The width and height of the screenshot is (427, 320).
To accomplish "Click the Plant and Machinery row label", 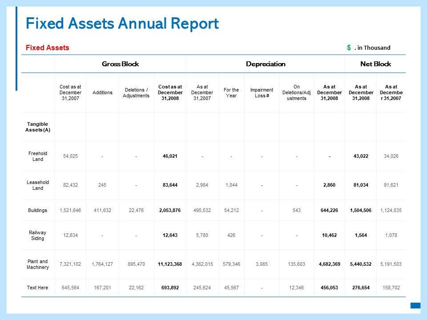I will 37,264.
